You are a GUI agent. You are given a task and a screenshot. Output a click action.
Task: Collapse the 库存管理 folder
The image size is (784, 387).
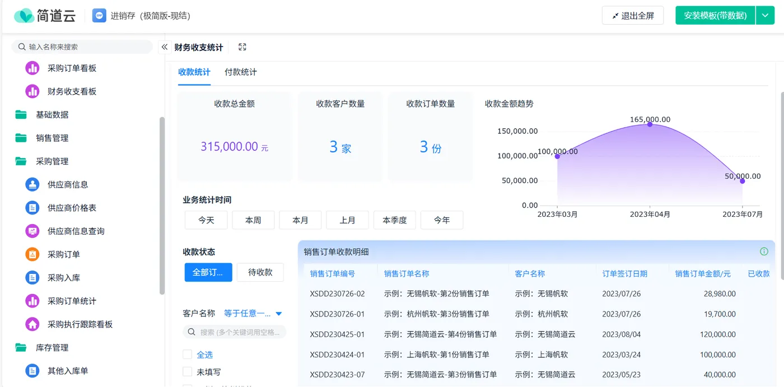53,348
